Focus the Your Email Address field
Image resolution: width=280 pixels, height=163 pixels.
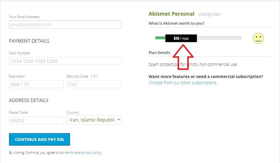[x=65, y=25]
